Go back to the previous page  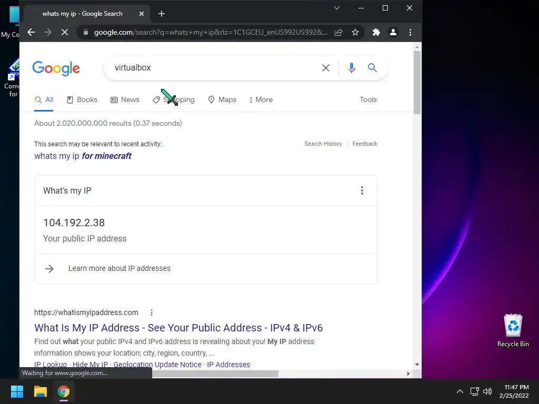pyautogui.click(x=31, y=32)
